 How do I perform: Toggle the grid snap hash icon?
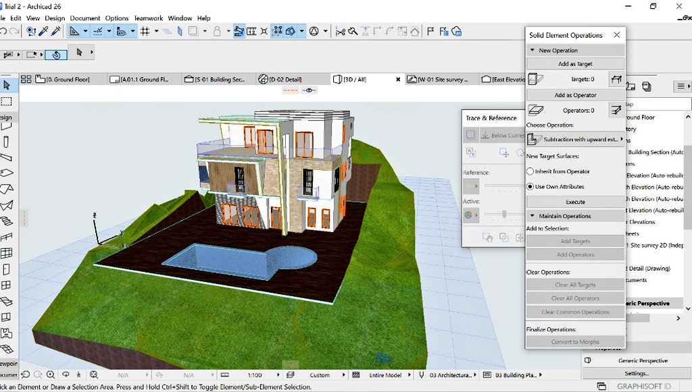(145, 31)
